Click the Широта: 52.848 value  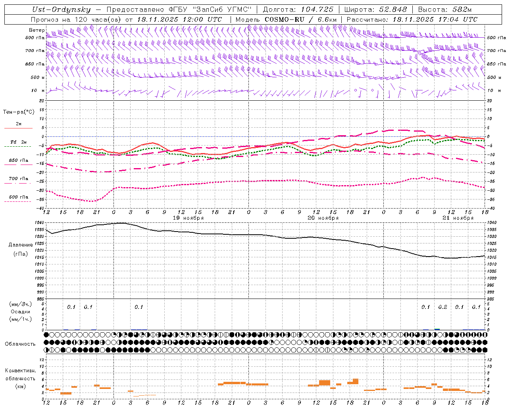[375, 10]
